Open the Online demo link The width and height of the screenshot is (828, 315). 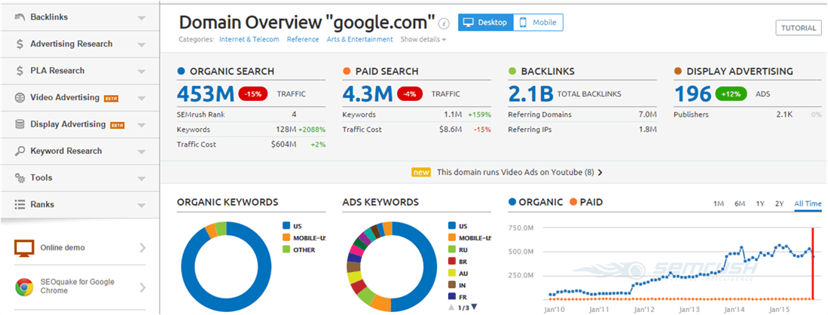click(x=80, y=247)
